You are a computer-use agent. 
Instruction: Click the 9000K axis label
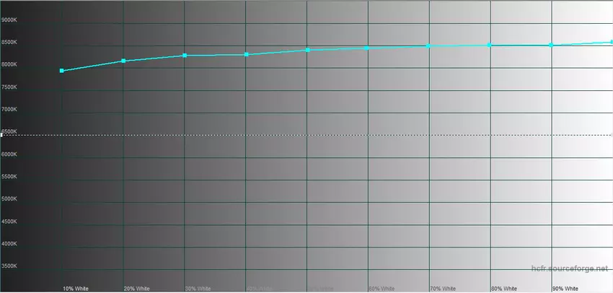[x=9, y=20]
